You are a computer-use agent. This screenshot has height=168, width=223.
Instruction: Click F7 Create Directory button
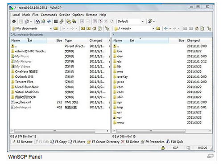(103, 142)
